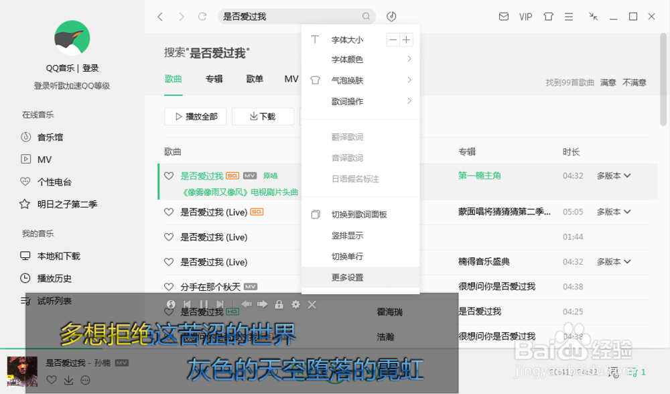Viewport: 670px width, 394px height.
Task: Open the main hamburger menu
Action: (x=568, y=16)
